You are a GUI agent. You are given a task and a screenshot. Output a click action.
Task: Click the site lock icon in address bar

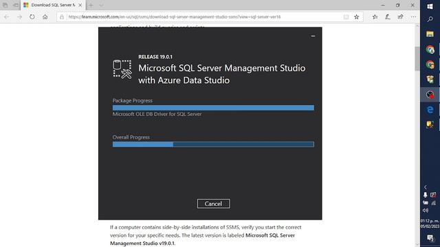(x=62, y=17)
